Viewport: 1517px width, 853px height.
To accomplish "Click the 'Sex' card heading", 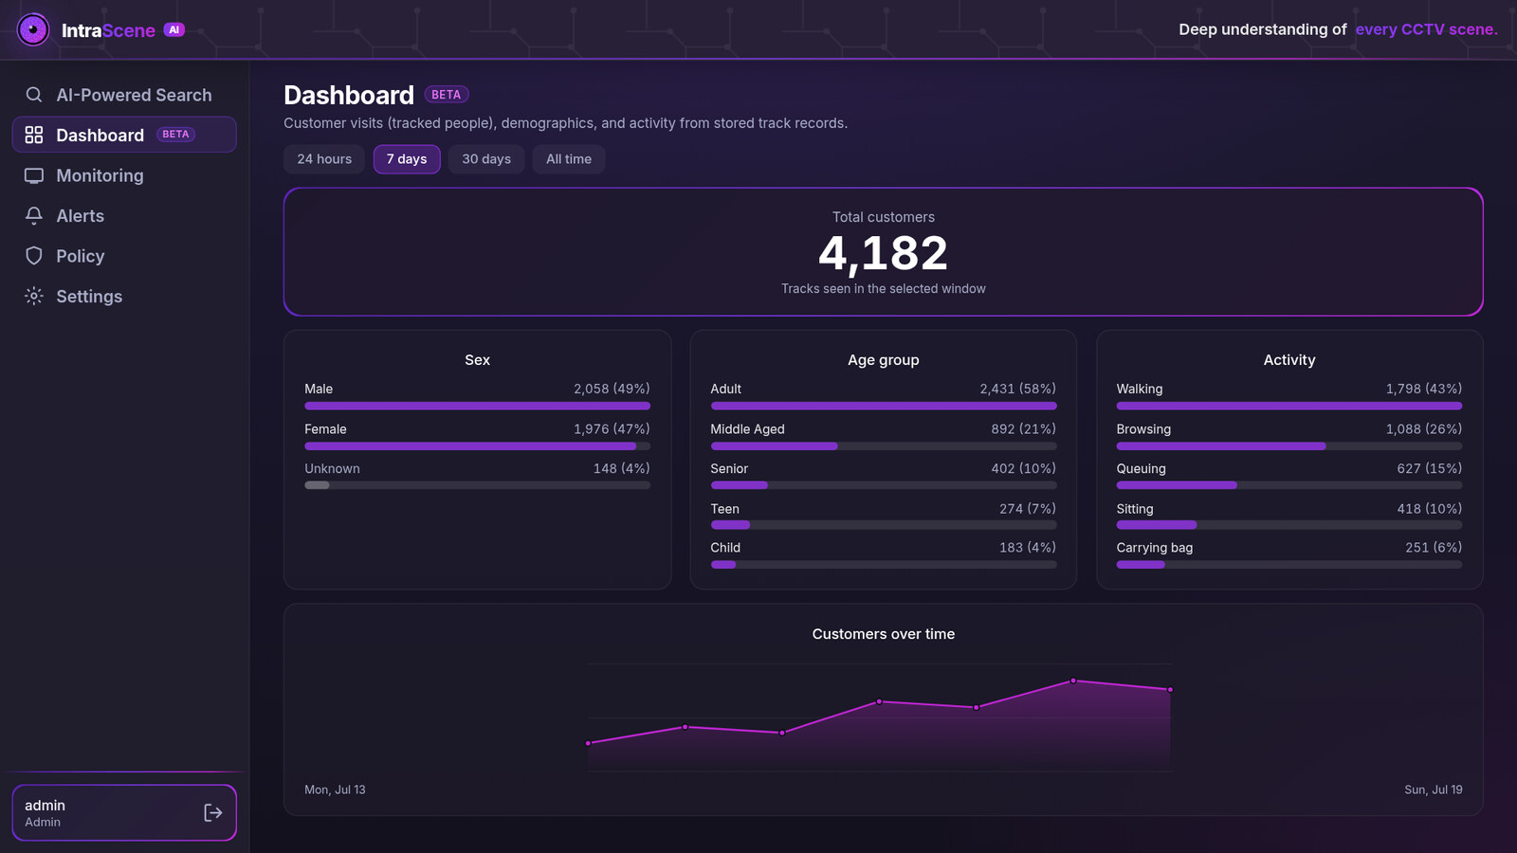I will pyautogui.click(x=477, y=360).
